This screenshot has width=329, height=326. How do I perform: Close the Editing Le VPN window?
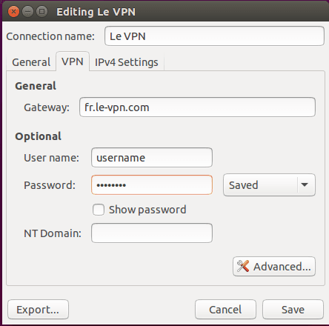[x=13, y=12]
